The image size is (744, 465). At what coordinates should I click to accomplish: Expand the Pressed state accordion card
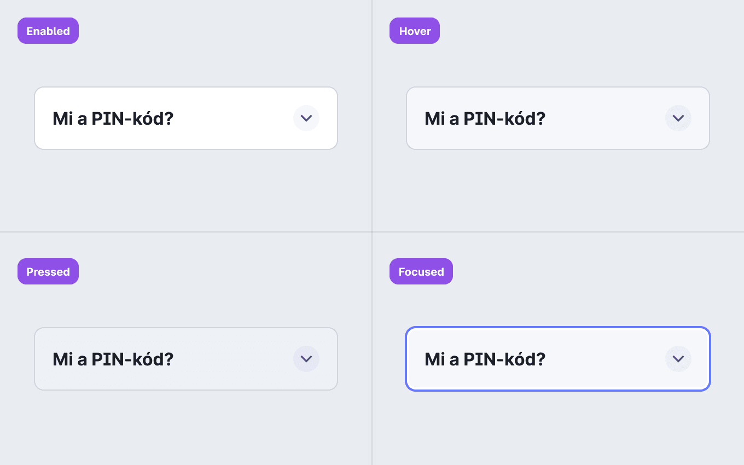tap(186, 359)
